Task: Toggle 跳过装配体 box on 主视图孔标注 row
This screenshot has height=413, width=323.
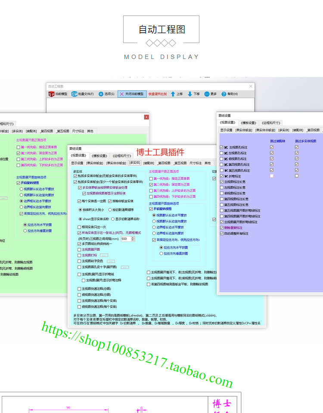Action: 272,147
